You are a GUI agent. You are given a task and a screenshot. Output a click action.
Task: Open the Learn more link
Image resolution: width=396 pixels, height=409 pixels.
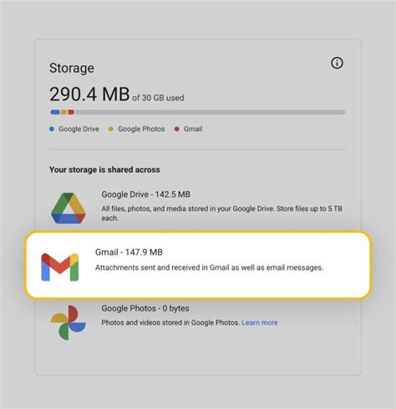pyautogui.click(x=260, y=323)
